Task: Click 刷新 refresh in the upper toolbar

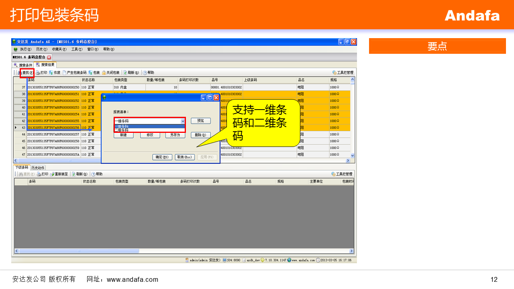Action: [131, 73]
